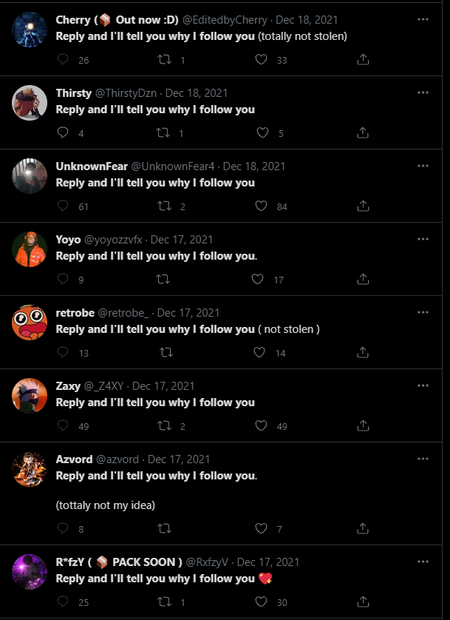Retweet Thirsty's tweet
Screen dimensions: 450x620
pyautogui.click(x=163, y=133)
